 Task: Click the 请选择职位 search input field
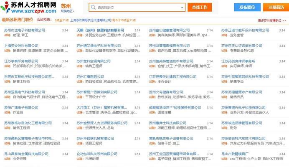tap(137, 8)
